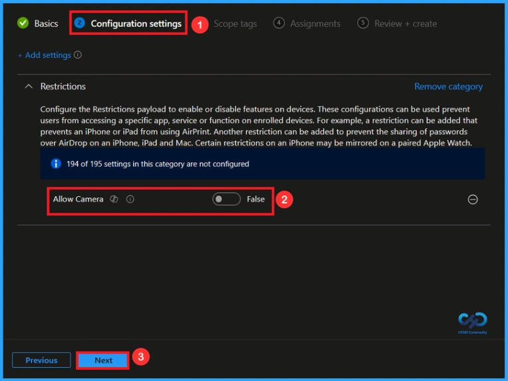Viewport: 508px width, 381px height.
Task: Click the blue info icon in settings banner
Action: [56, 164]
